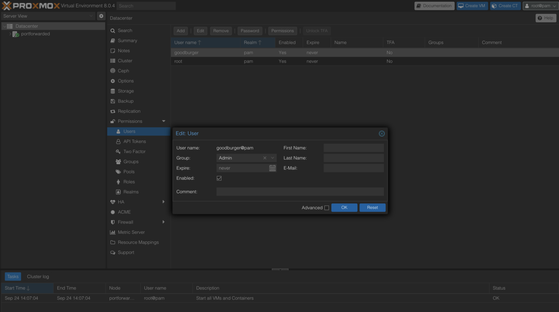Click the OK button to save user
This screenshot has width=559, height=312.
point(344,208)
